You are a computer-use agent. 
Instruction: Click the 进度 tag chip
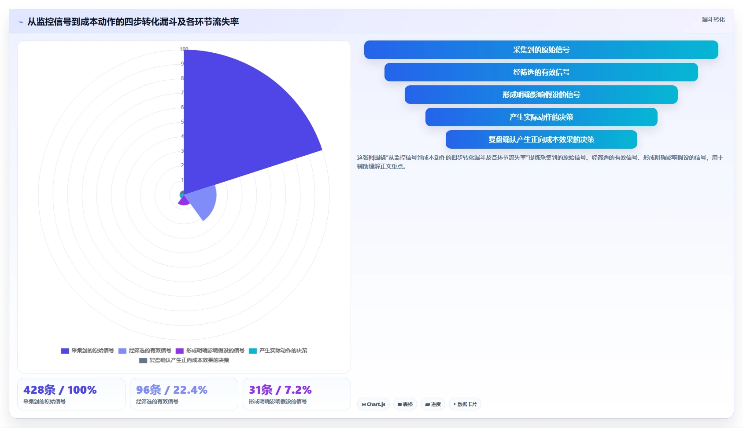point(432,404)
